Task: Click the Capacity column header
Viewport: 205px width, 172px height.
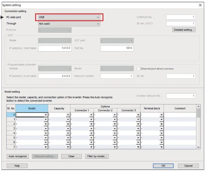Action: [59, 108]
